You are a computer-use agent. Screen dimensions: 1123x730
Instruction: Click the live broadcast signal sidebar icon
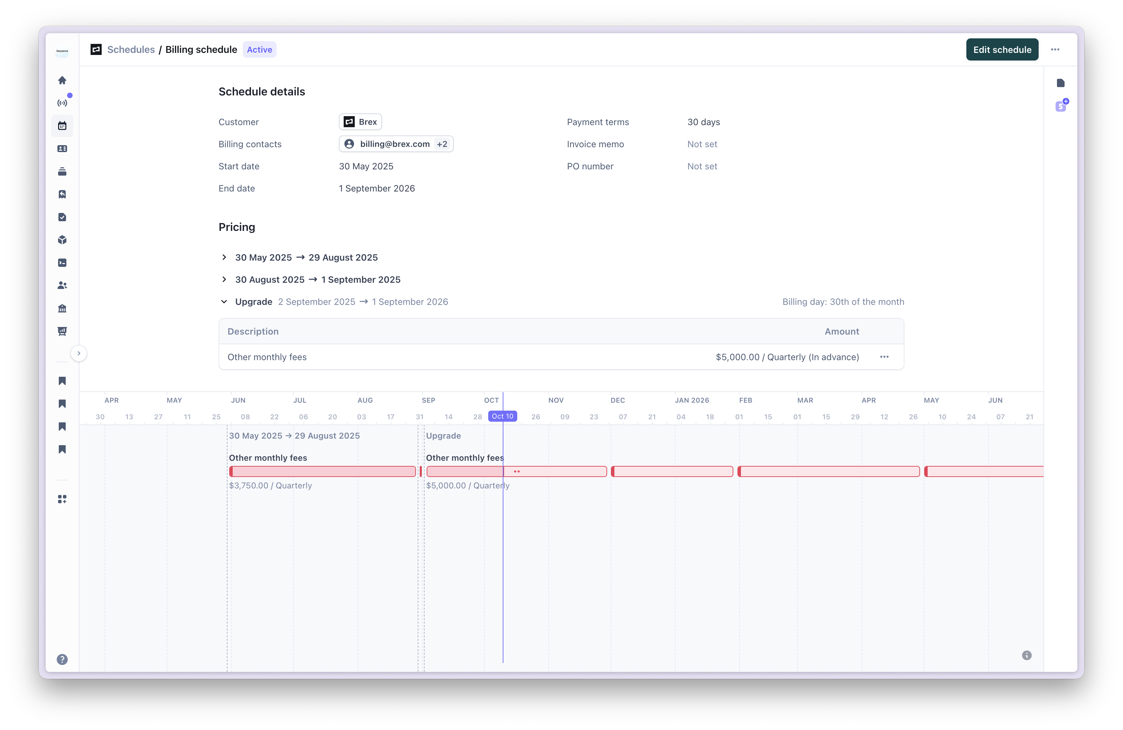(x=62, y=103)
